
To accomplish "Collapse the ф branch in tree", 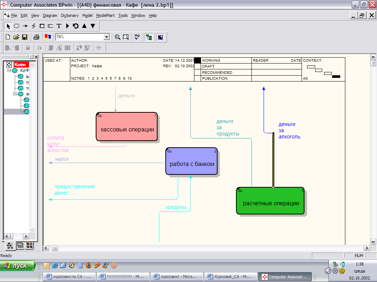I will point(15,94).
